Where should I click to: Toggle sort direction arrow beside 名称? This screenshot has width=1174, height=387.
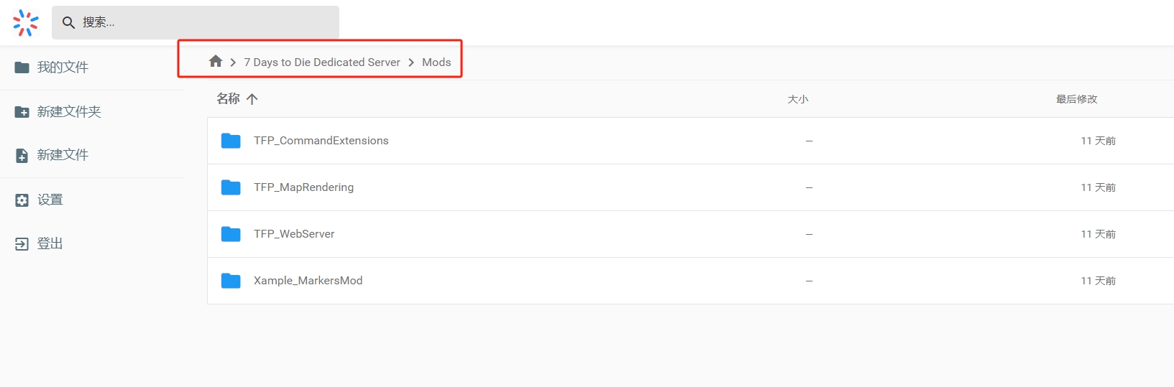coord(252,99)
